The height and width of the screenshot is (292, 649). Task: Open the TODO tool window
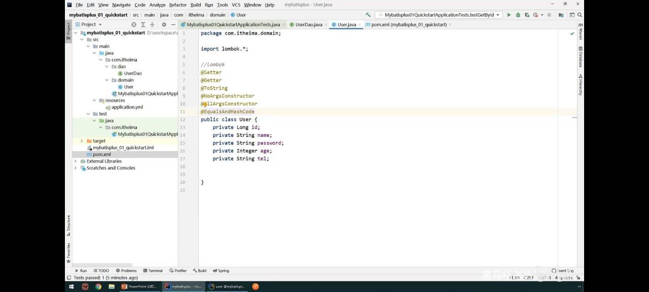(x=101, y=271)
